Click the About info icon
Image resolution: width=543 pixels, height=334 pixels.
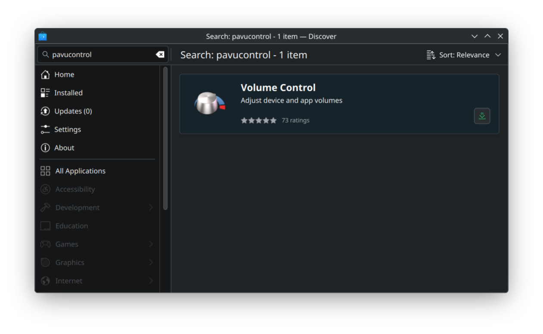point(45,148)
